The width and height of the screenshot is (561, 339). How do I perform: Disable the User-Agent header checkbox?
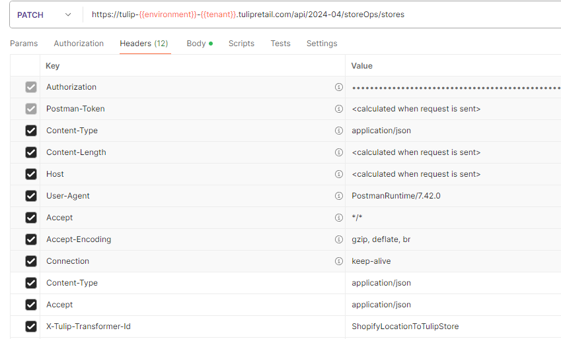click(31, 196)
